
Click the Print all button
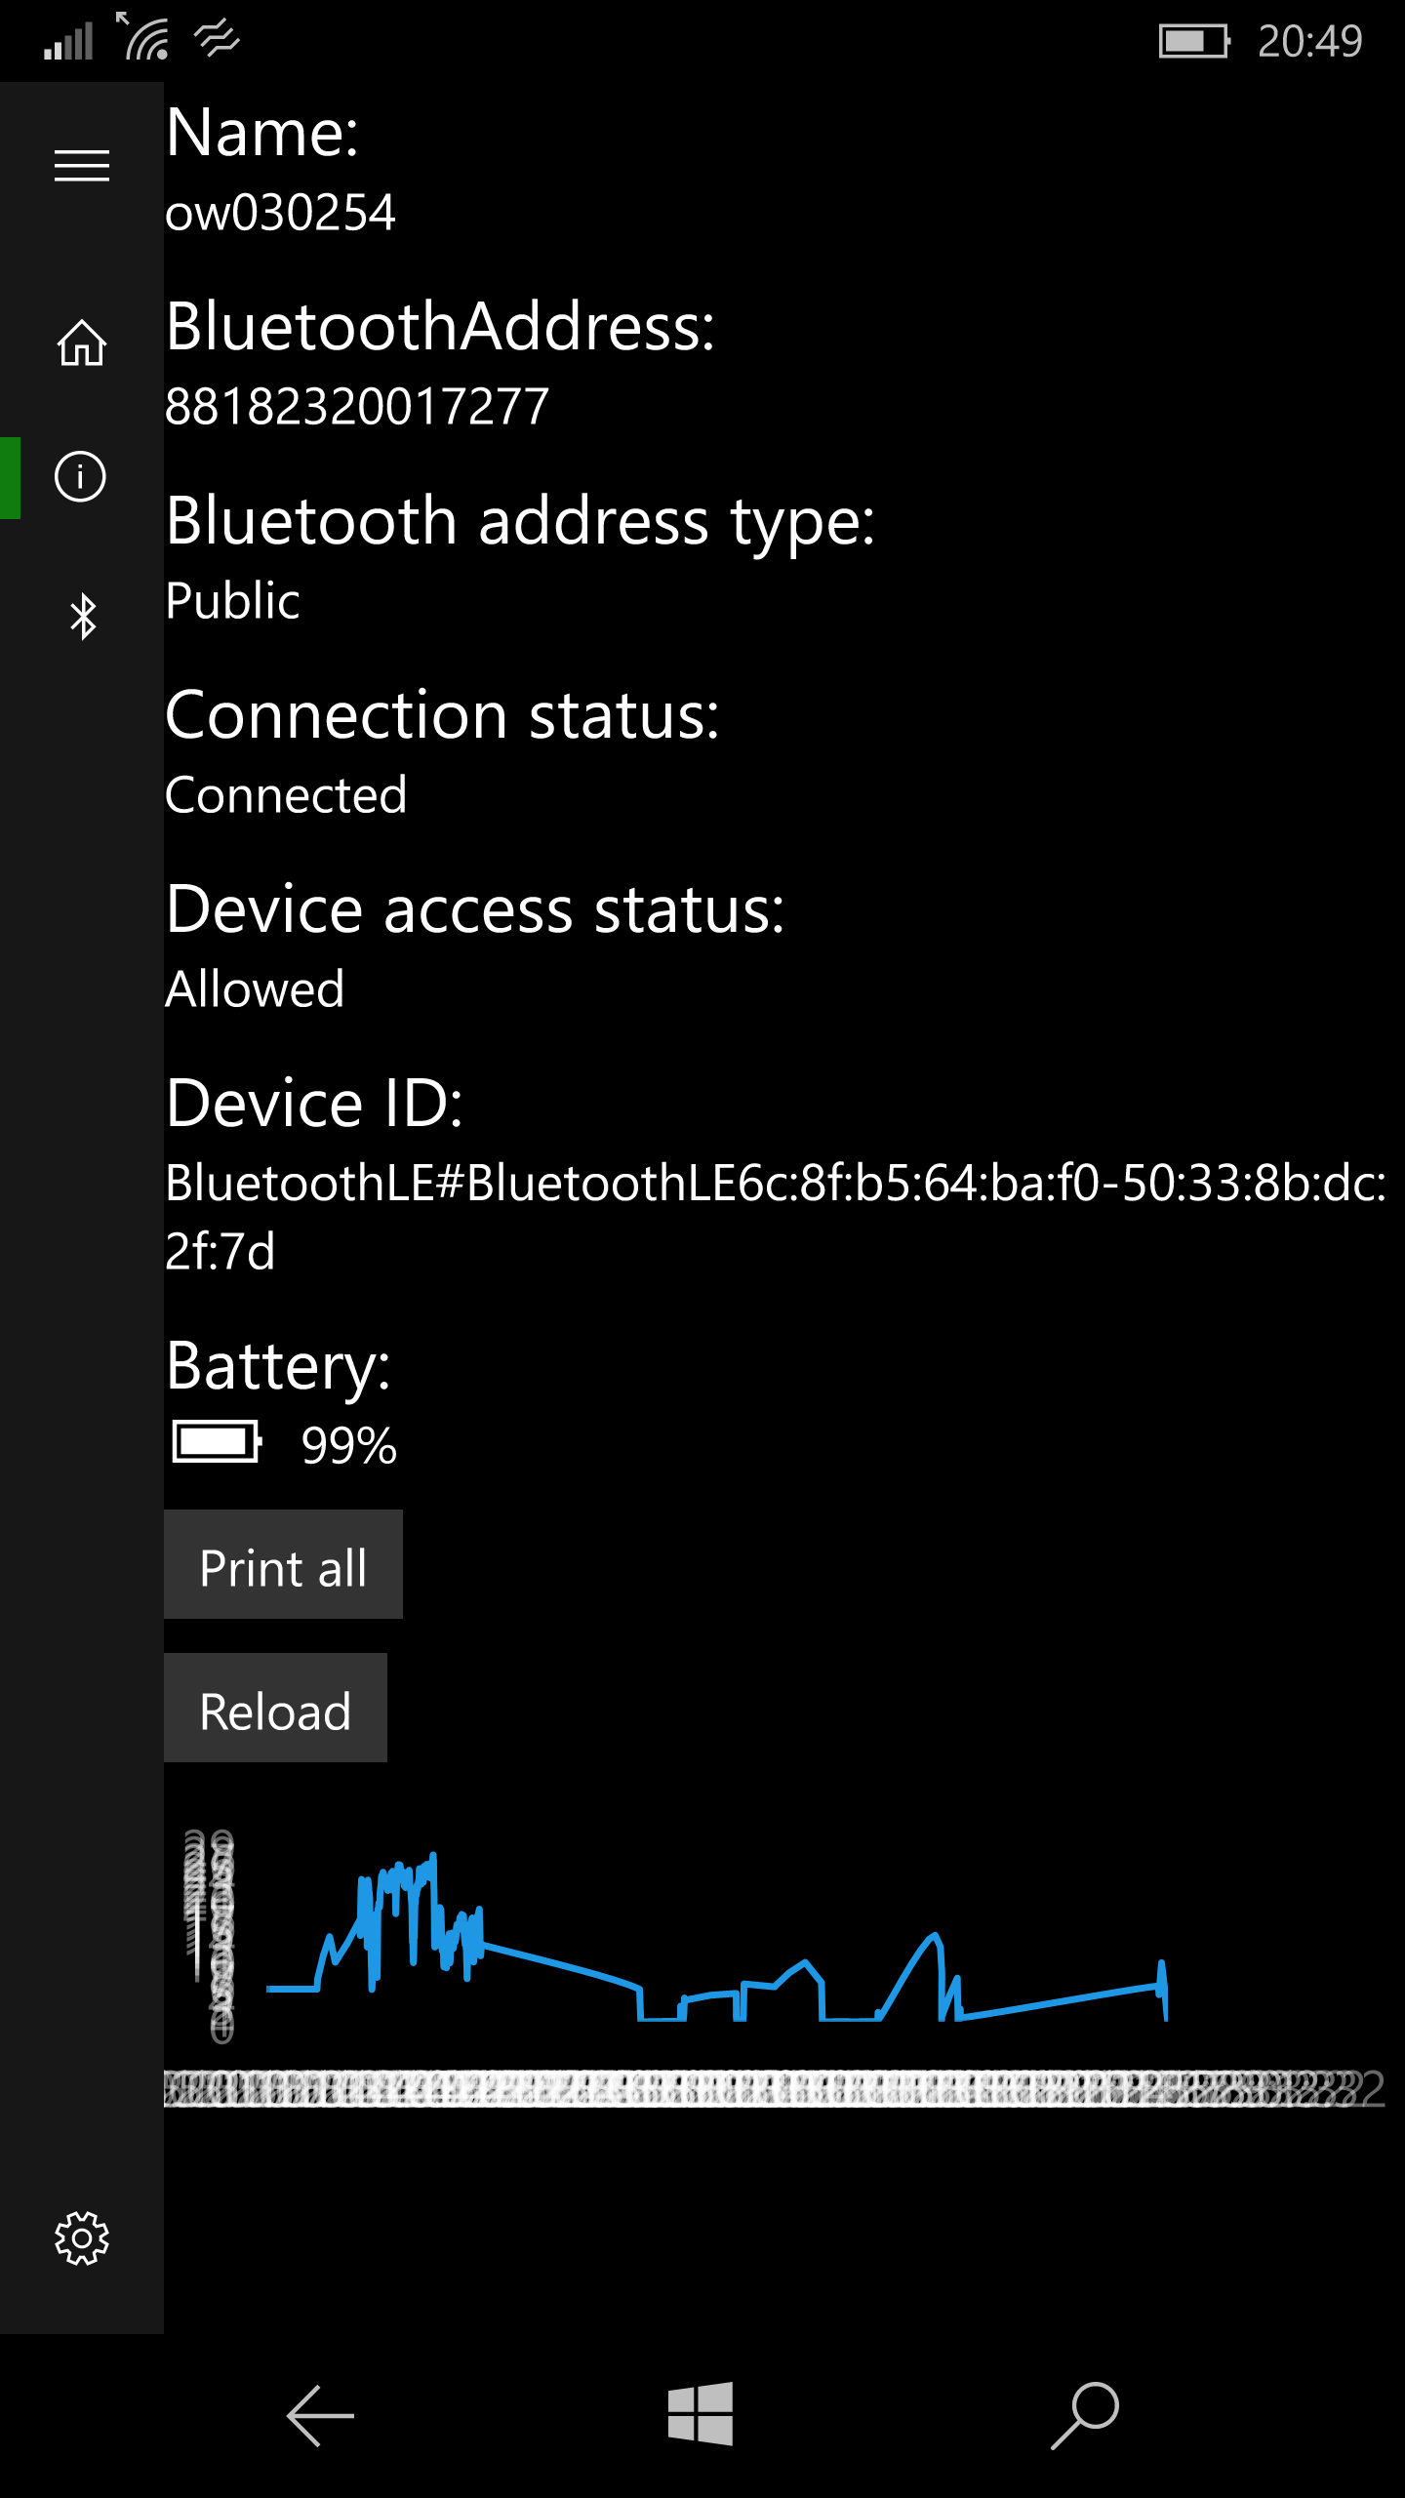tap(283, 1564)
